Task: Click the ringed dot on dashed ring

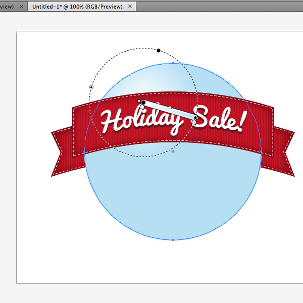Action: (91, 87)
